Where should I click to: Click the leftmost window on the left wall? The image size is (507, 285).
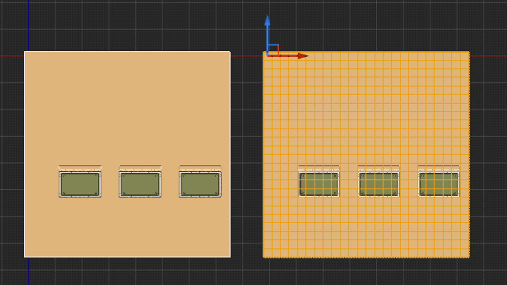[x=80, y=184]
